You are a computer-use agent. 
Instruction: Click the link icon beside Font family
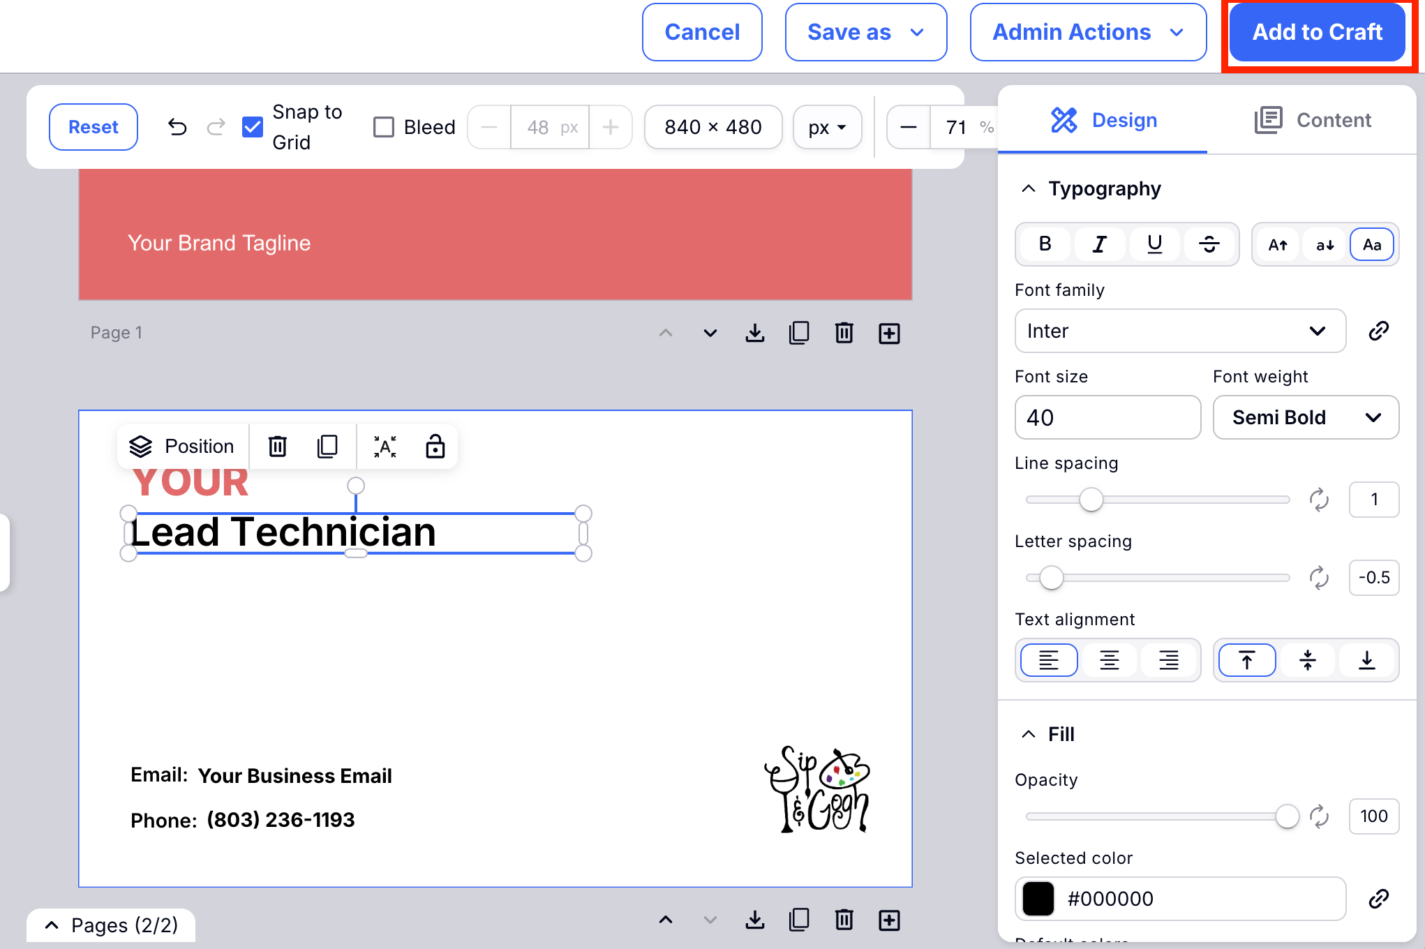click(x=1378, y=331)
